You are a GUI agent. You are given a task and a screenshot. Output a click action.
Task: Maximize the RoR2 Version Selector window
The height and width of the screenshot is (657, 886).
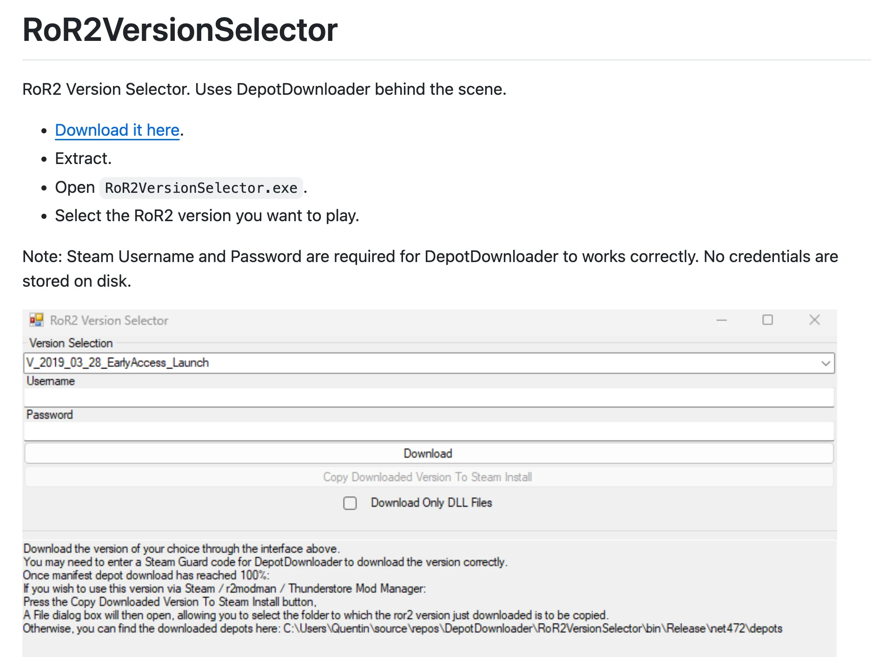pos(767,320)
